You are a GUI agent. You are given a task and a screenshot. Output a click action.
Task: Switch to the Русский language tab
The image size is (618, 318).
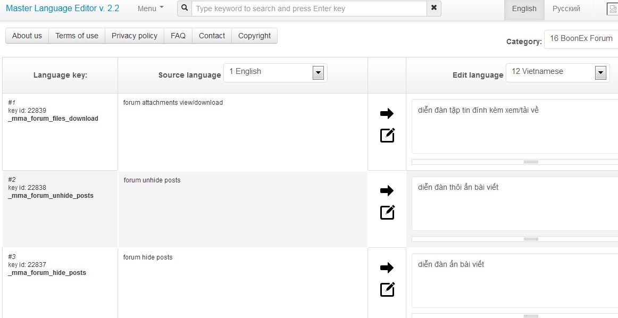pos(566,9)
